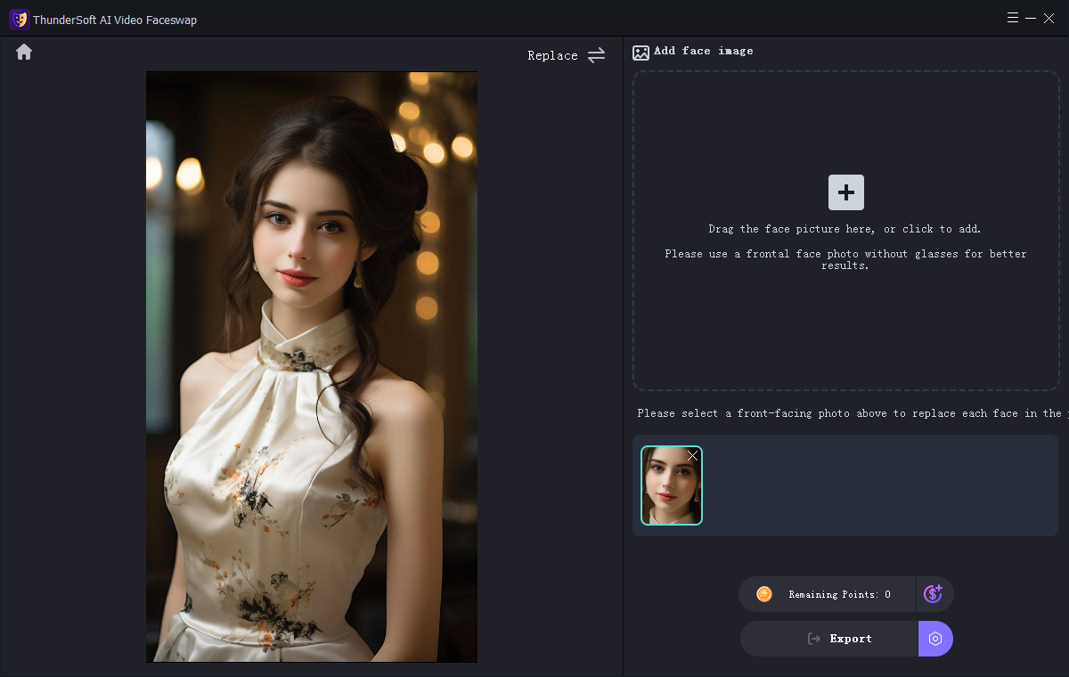Click the Add face image picture icon
The width and height of the screenshot is (1069, 677).
click(641, 53)
